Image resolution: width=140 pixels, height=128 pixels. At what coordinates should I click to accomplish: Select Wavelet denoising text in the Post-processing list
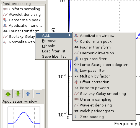(25, 15)
